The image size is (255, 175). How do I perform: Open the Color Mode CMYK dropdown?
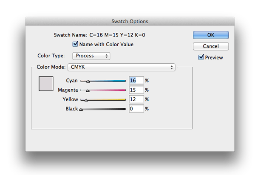click(x=122, y=67)
